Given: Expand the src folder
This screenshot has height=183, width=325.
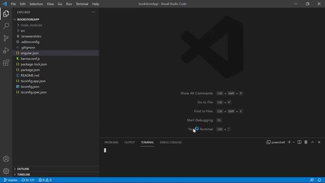Looking at the screenshot, I should click(55, 30).
